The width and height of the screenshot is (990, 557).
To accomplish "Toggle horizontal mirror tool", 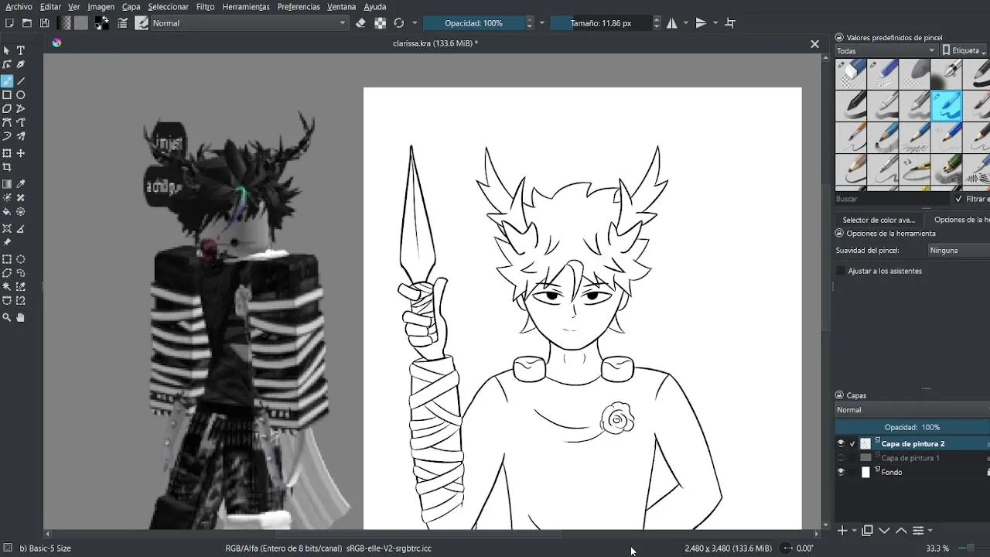I will point(671,23).
